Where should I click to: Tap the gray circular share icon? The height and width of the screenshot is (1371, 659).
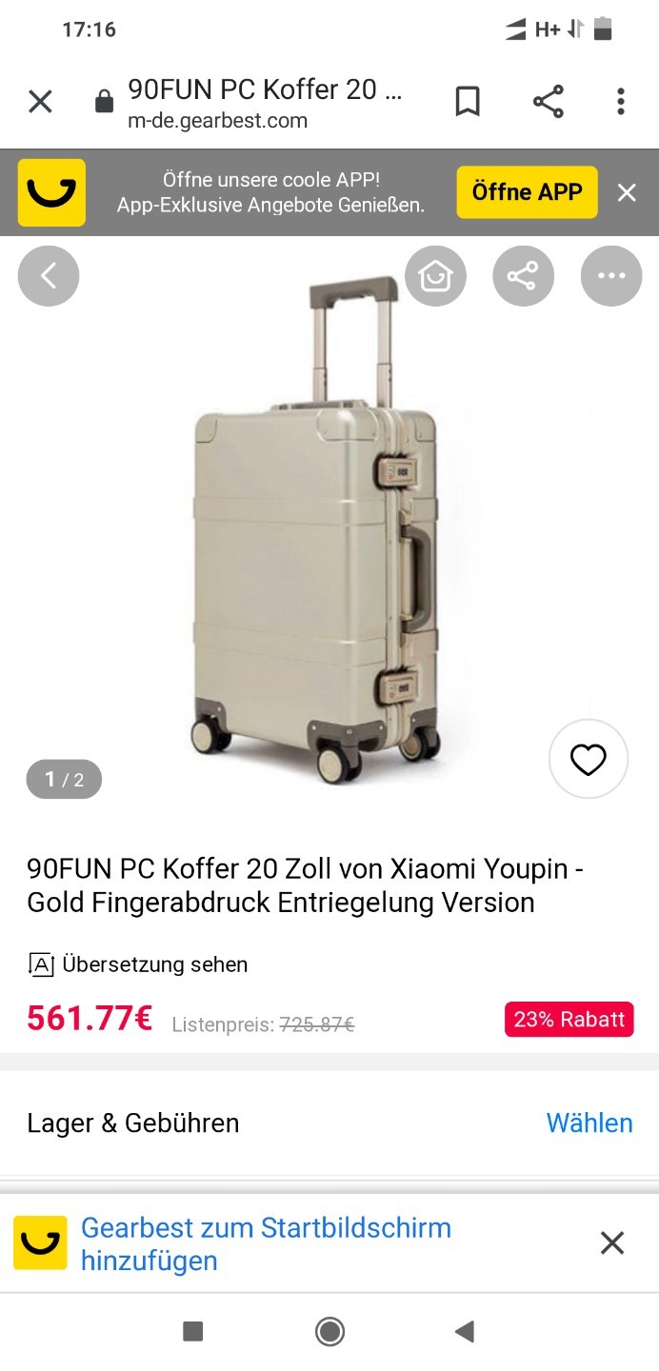click(x=523, y=276)
